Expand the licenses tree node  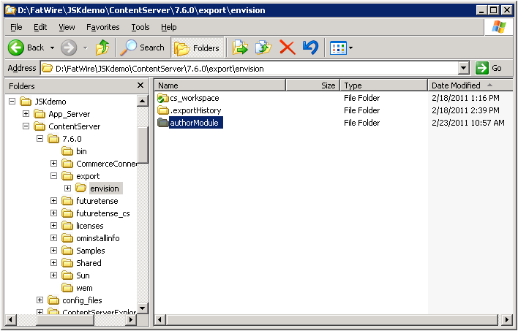(x=53, y=226)
